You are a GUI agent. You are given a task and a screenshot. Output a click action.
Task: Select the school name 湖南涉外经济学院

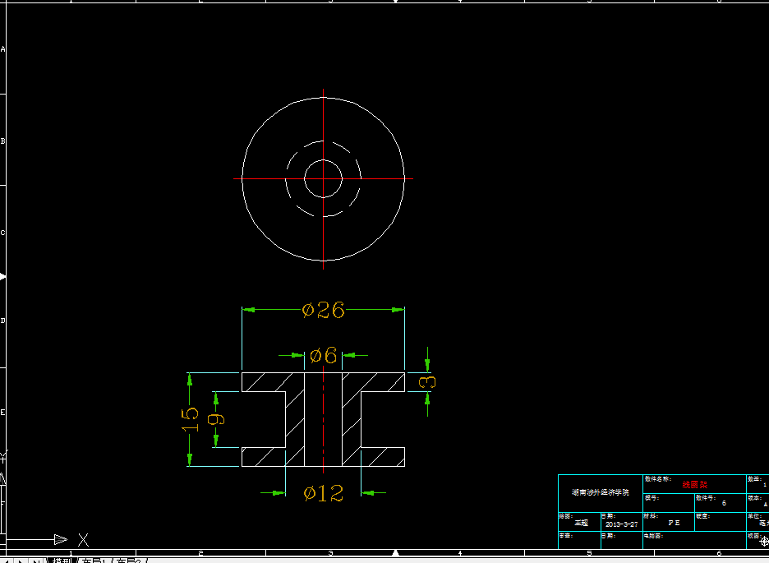(601, 492)
